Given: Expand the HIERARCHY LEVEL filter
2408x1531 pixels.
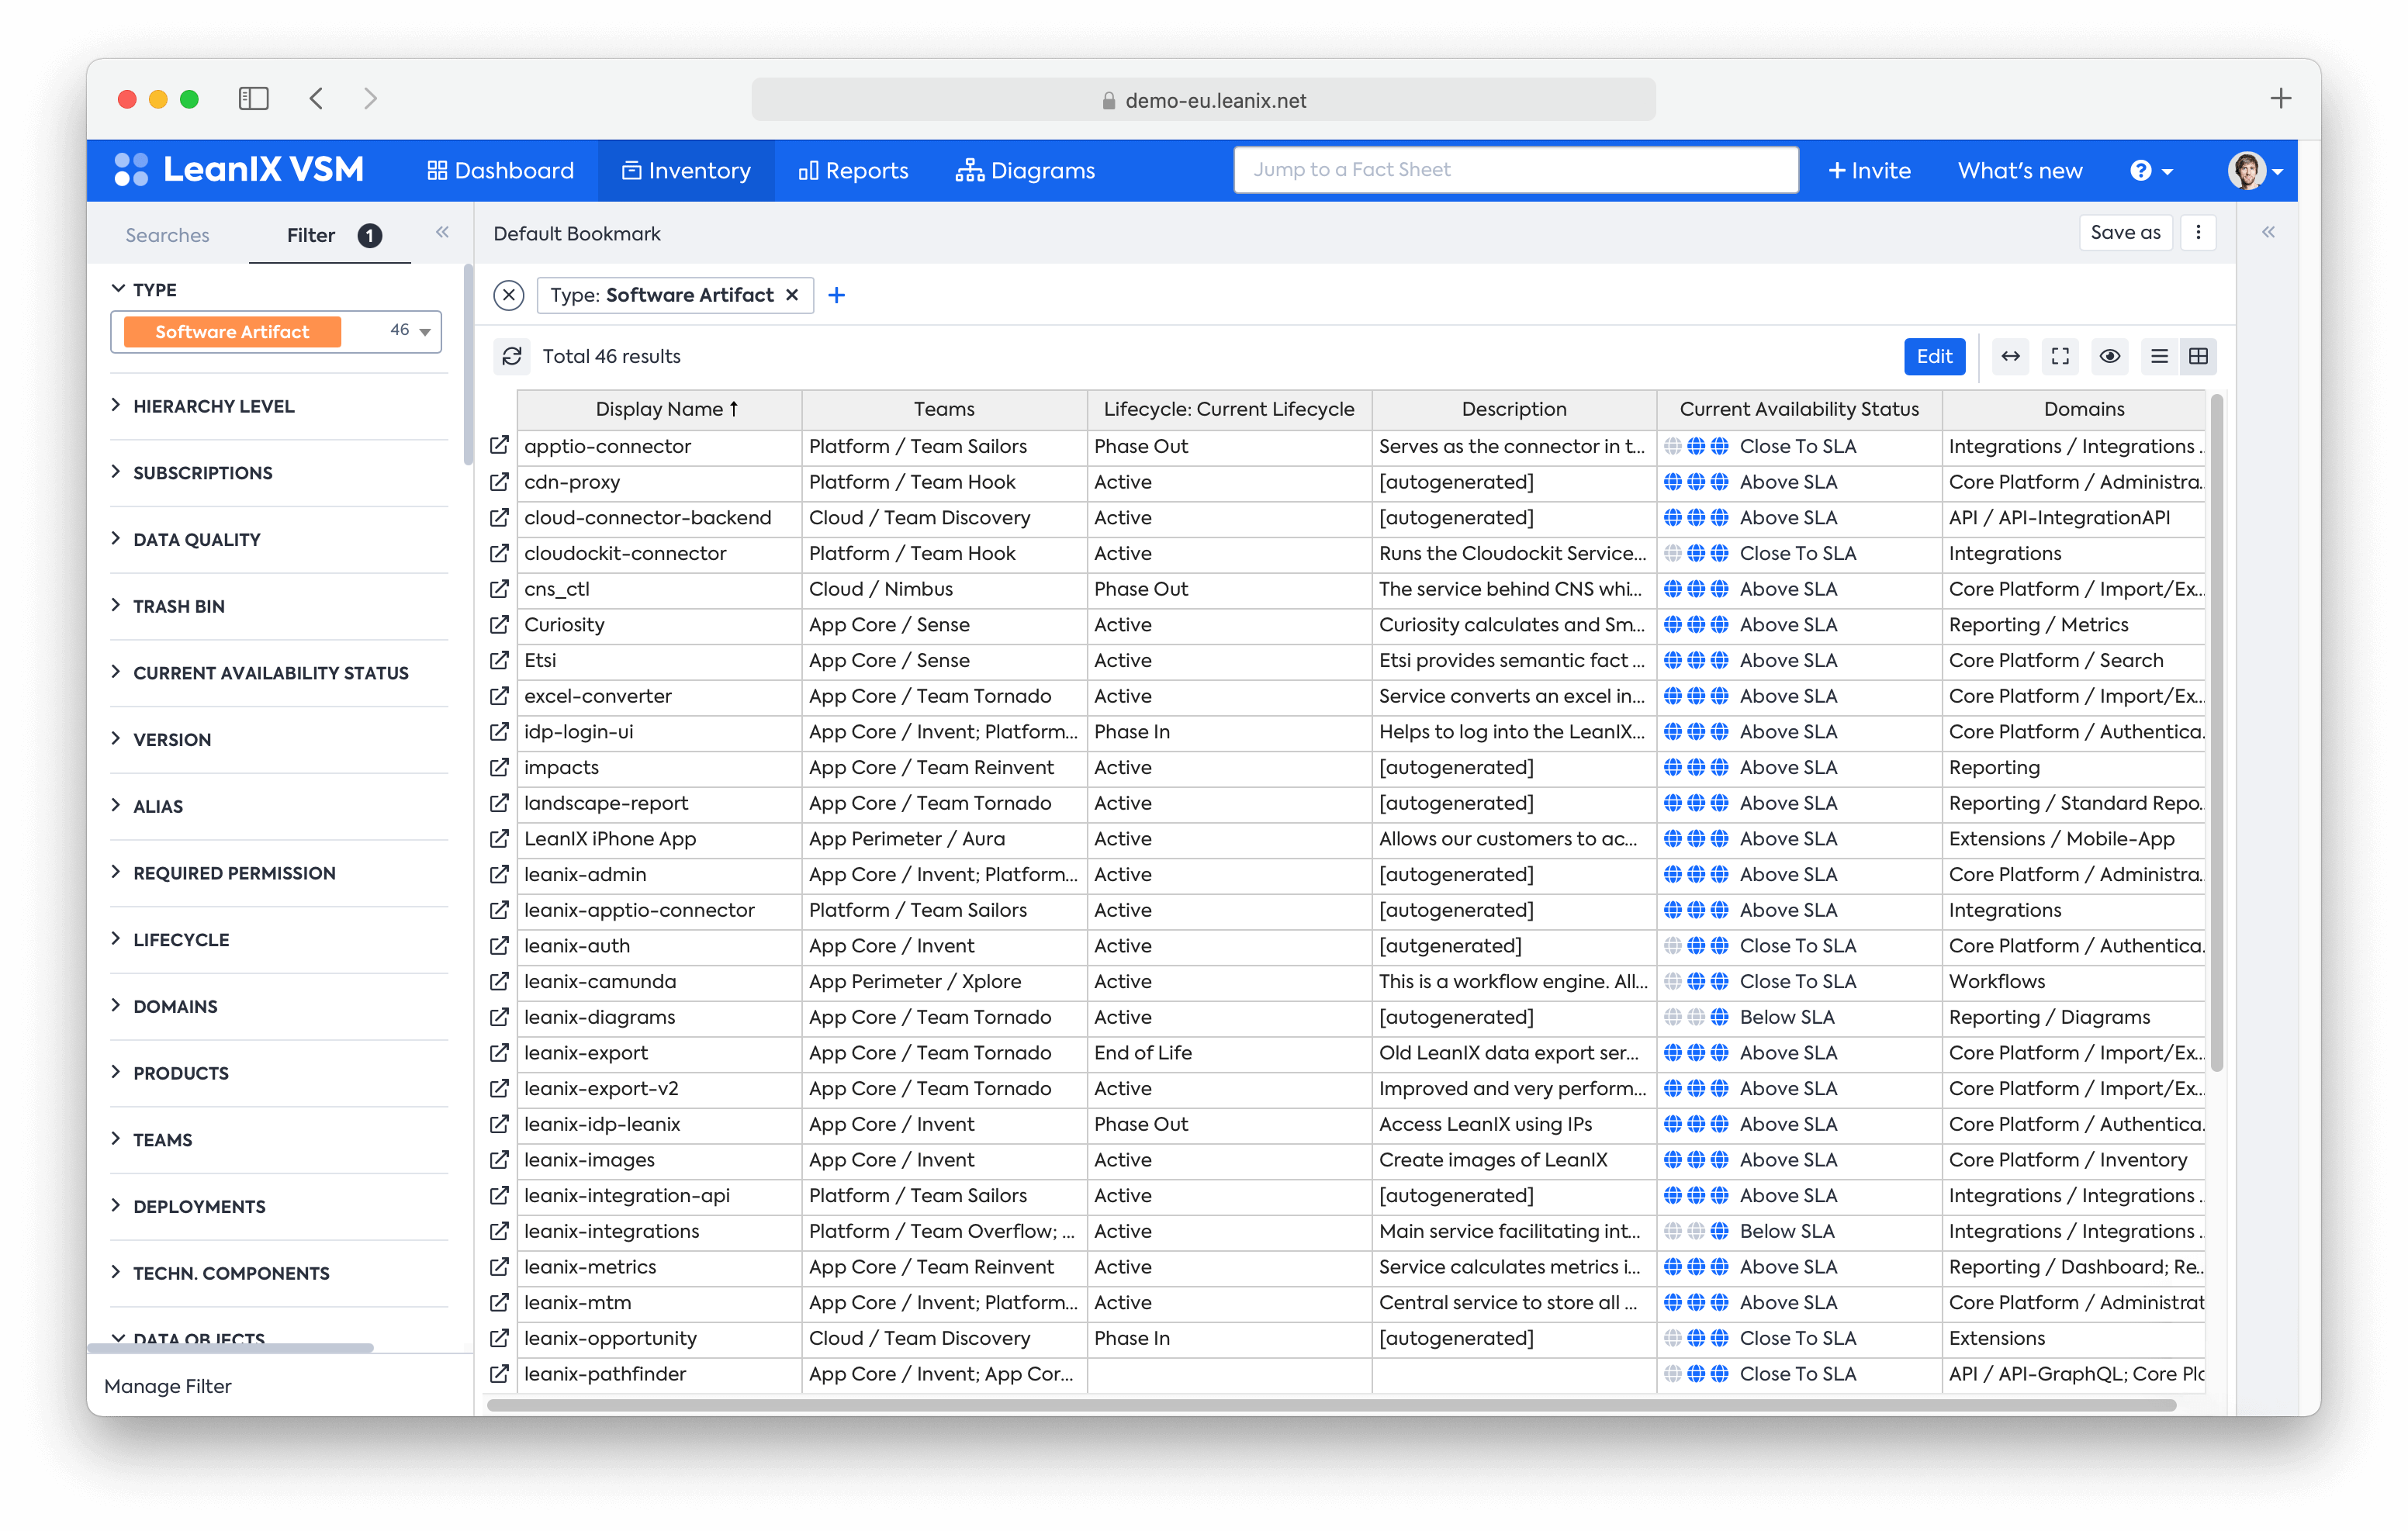Looking at the screenshot, I should [x=204, y=406].
